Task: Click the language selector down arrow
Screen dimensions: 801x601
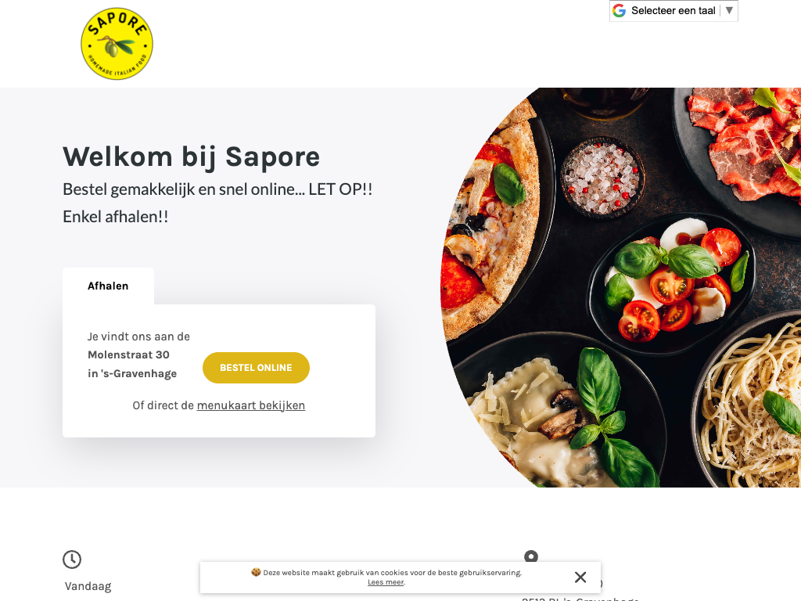Action: [730, 10]
